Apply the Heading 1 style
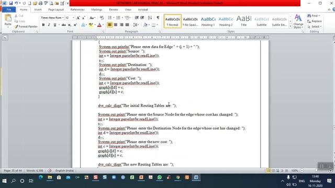 208,21
